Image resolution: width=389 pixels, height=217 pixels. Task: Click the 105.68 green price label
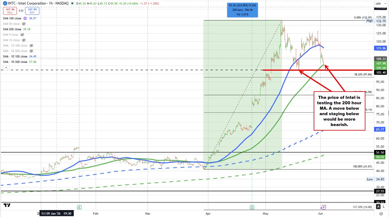tap(380, 68)
